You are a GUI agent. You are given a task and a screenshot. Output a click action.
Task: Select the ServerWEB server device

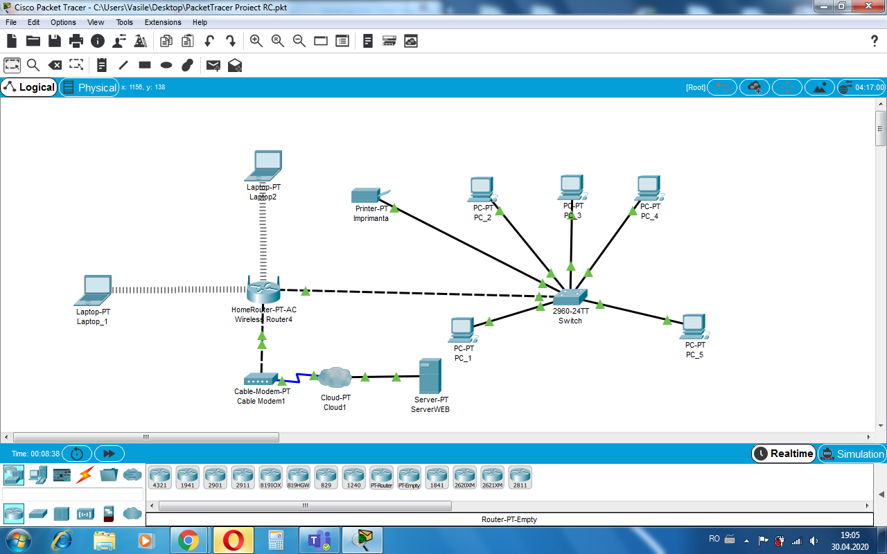[430, 377]
